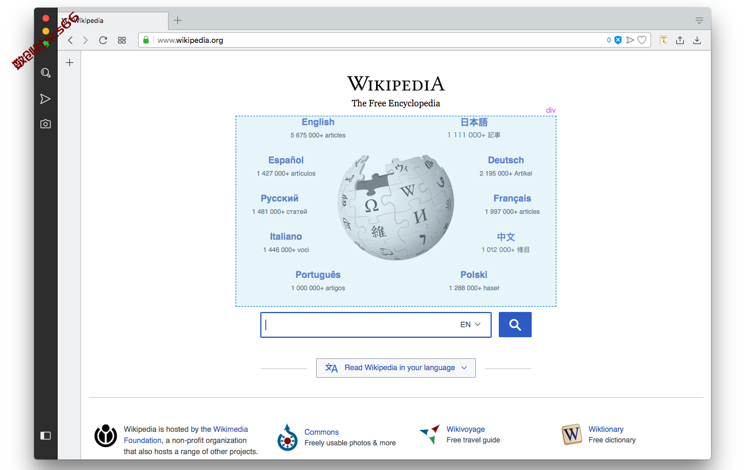Open the 日本語 Wikipedia link
Screen dimensions: 752x470
tap(474, 122)
